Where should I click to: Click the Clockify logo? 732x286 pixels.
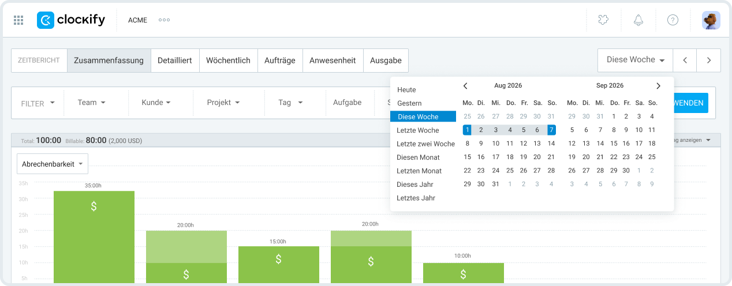tap(71, 20)
